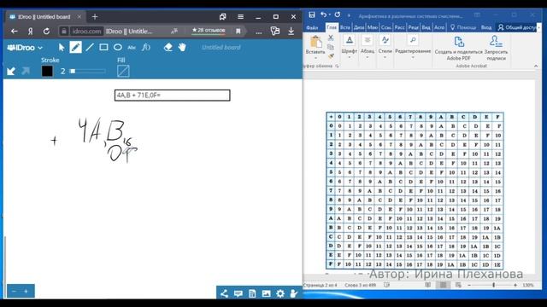This screenshot has height=307, width=547.
Task: Open undo history dropdown arrow in Word
Action: pos(330,15)
